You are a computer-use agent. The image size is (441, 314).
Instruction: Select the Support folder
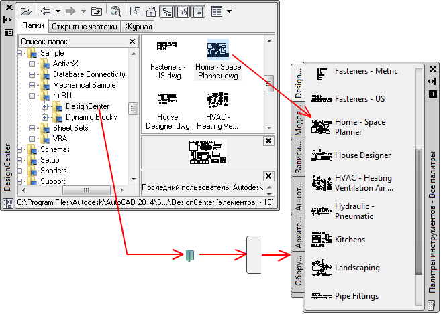tap(52, 181)
